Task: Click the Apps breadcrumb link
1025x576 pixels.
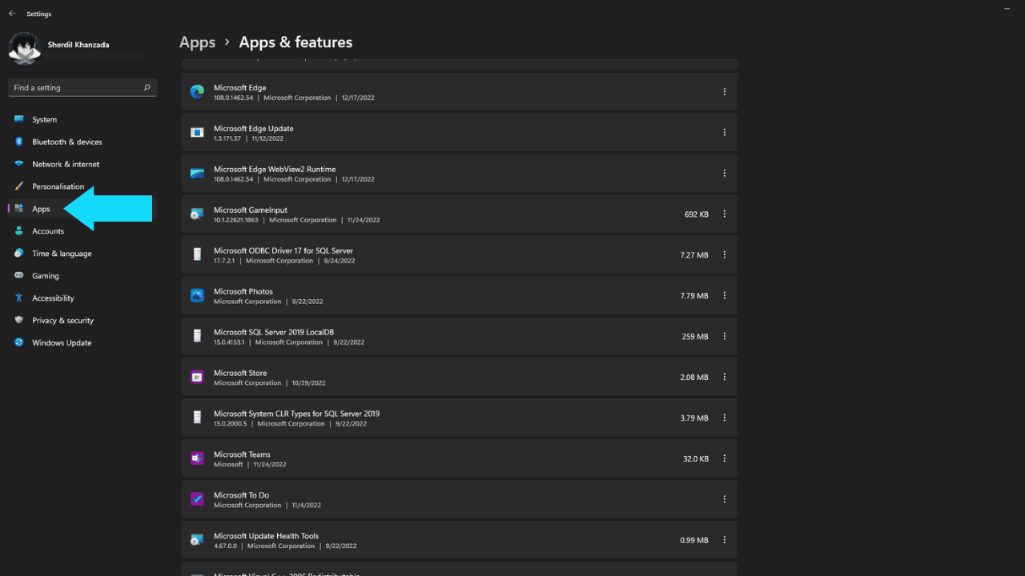Action: 197,42
